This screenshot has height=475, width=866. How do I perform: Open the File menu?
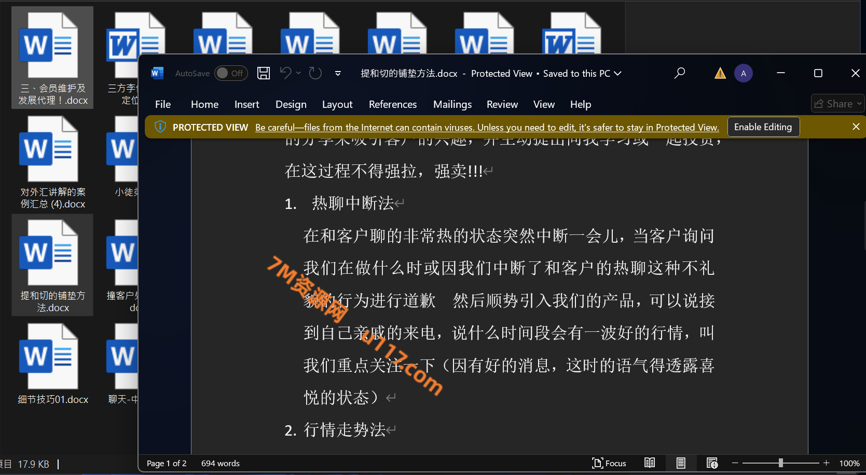pos(162,104)
